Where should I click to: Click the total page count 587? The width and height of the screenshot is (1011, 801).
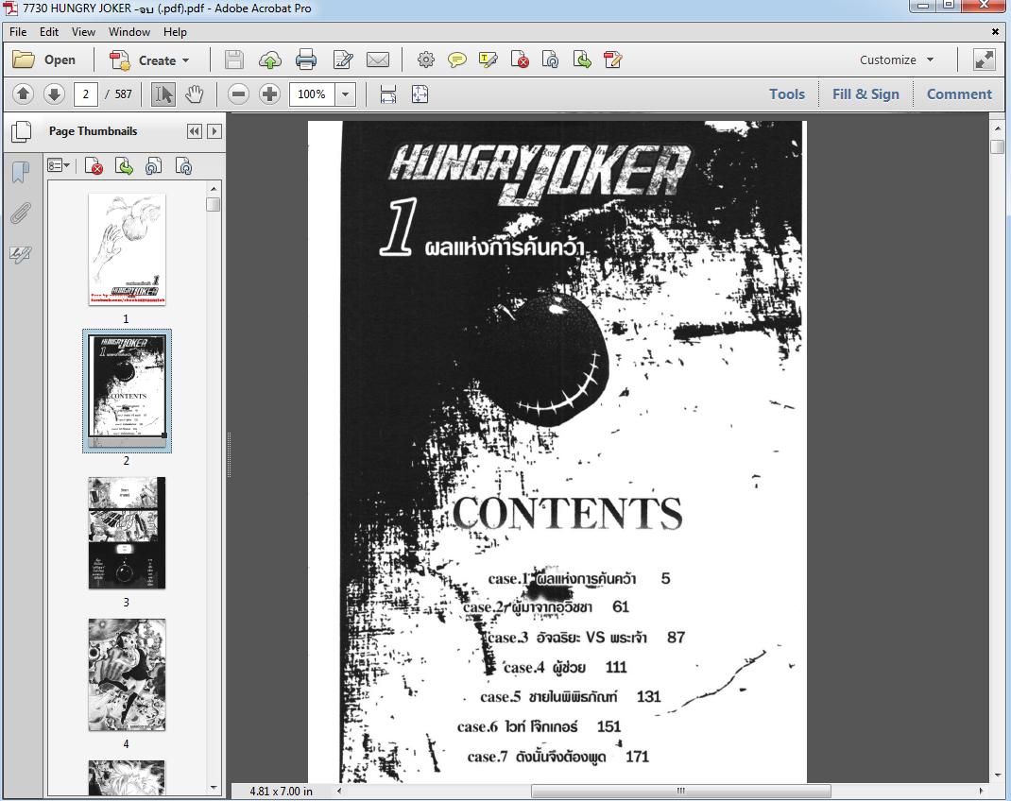(123, 94)
